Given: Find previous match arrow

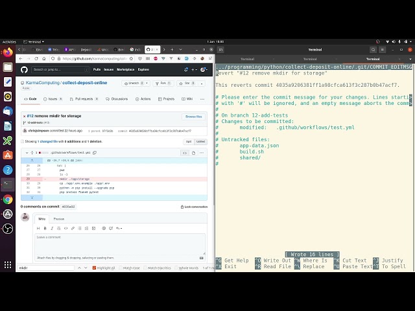Looking at the screenshot, I should (79, 268).
